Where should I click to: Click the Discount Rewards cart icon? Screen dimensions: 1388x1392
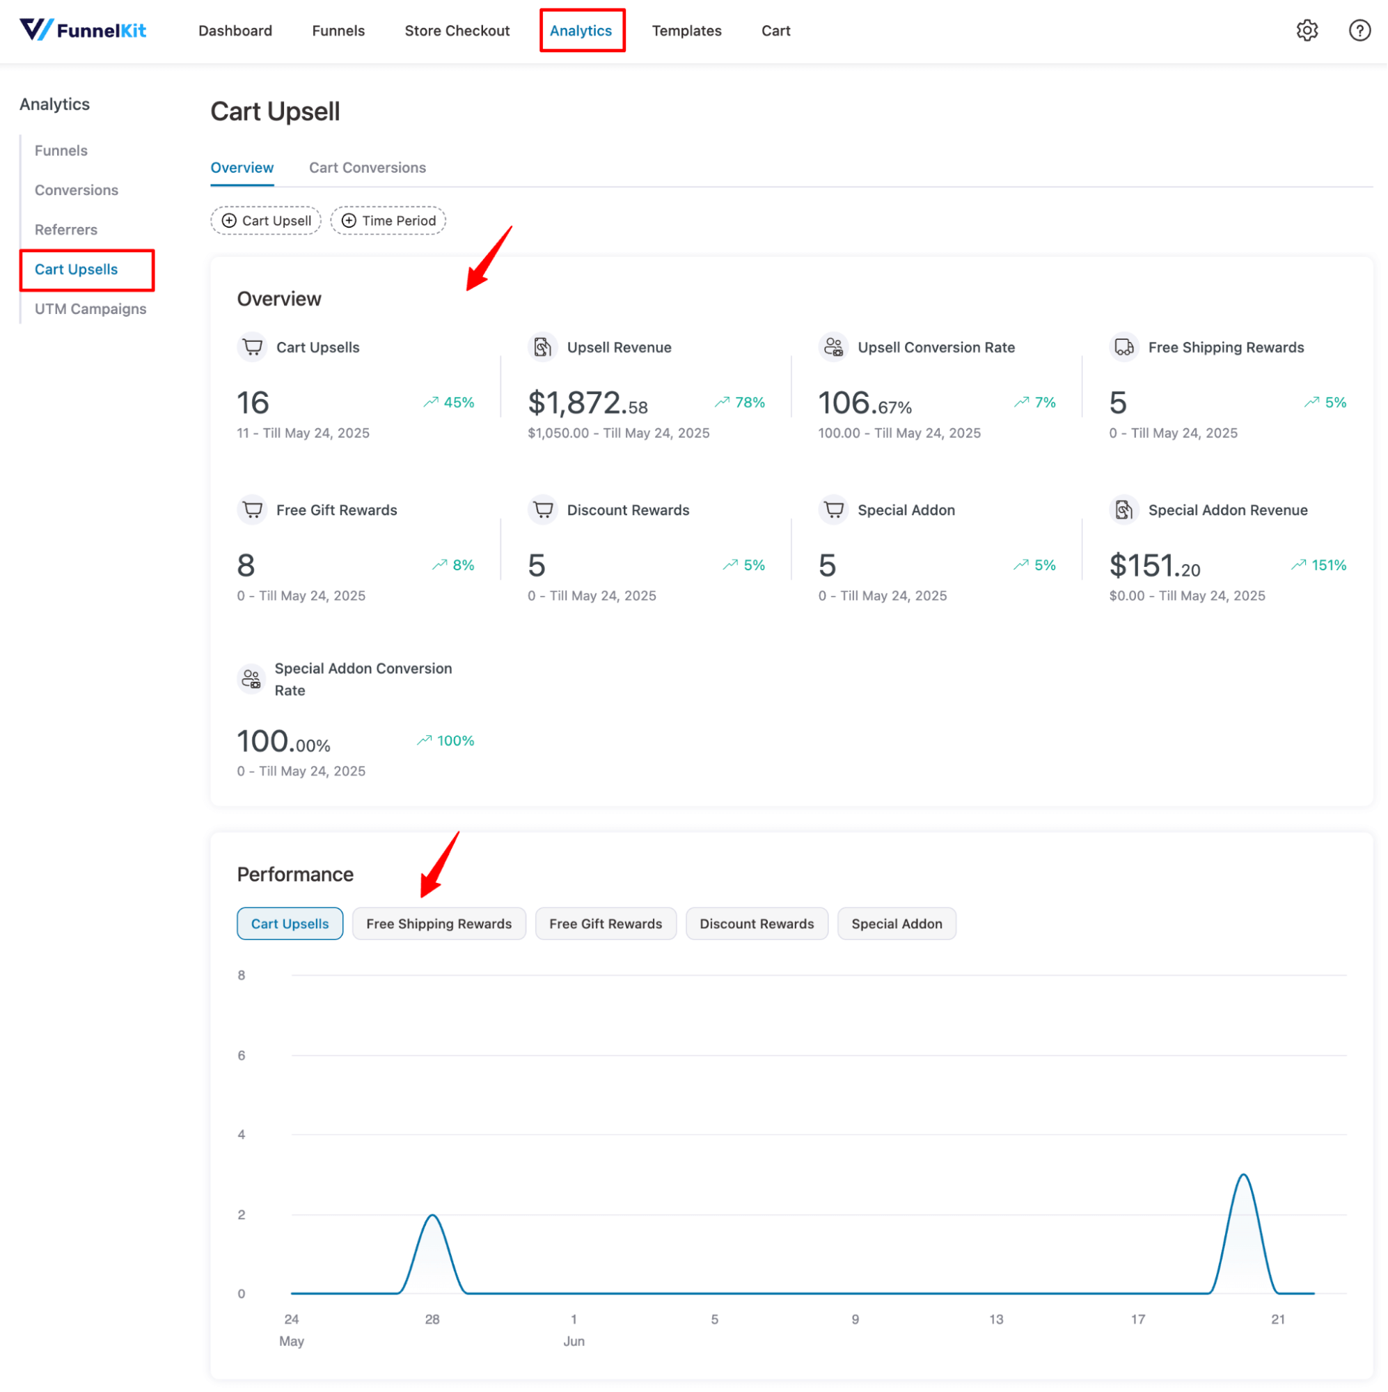542,510
